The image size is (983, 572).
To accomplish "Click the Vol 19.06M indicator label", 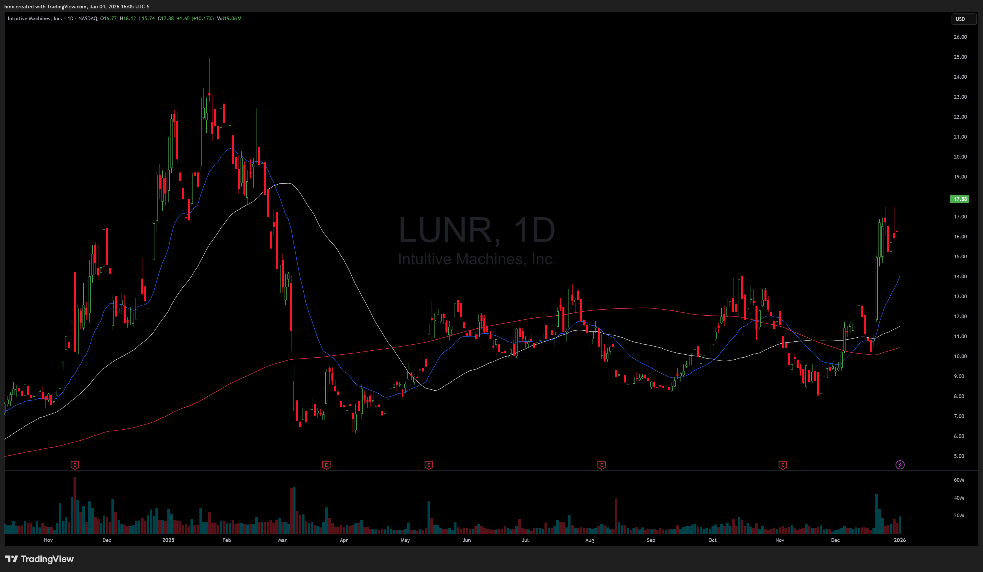I will pyautogui.click(x=229, y=18).
